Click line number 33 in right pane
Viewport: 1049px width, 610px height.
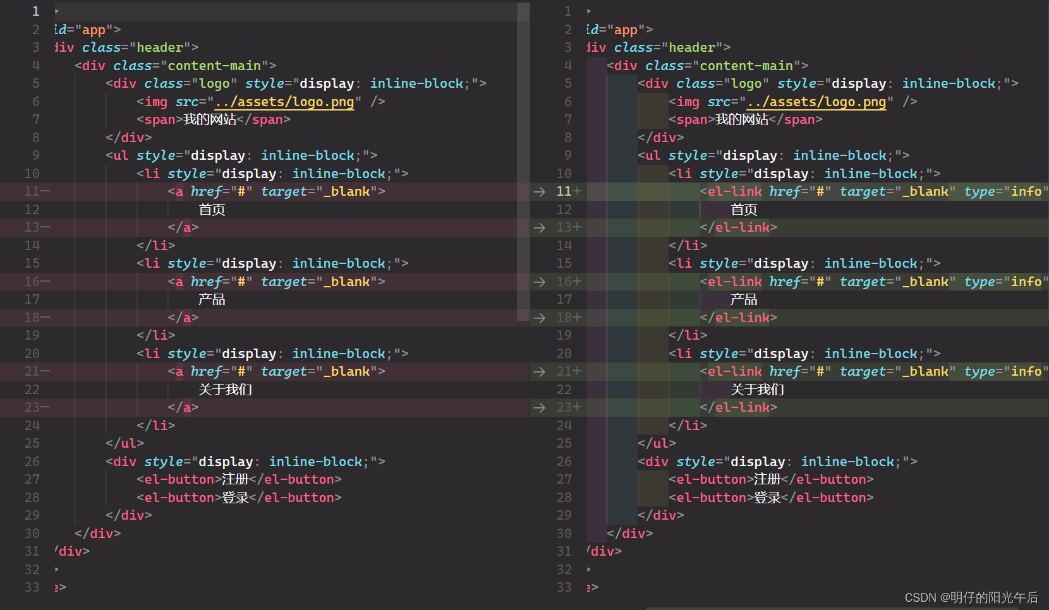pos(564,587)
